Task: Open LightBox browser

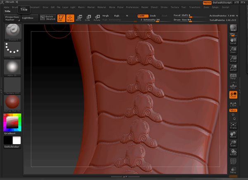Action: pos(29,18)
